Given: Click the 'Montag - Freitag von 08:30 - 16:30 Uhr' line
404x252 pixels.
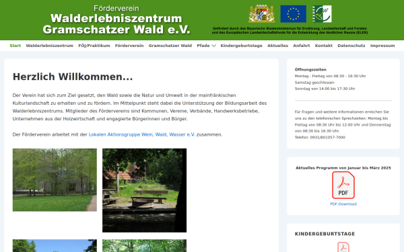Looking at the screenshot, I should tap(331, 76).
